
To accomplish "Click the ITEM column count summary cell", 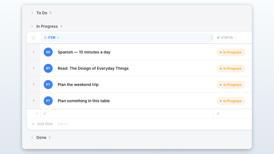I will tap(127, 114).
